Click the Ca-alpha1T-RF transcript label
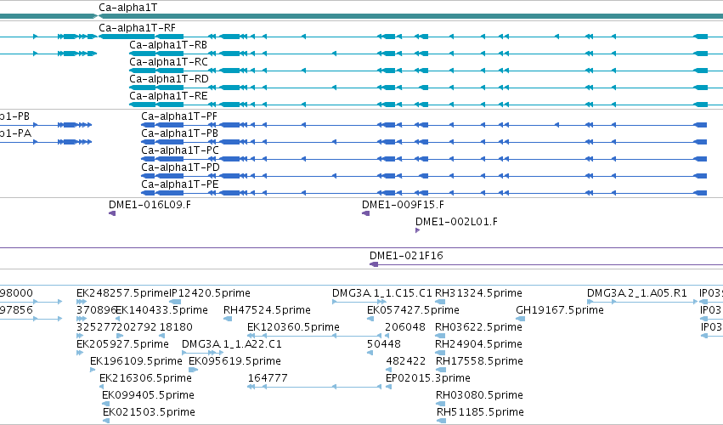This screenshot has width=723, height=425. click(x=137, y=28)
